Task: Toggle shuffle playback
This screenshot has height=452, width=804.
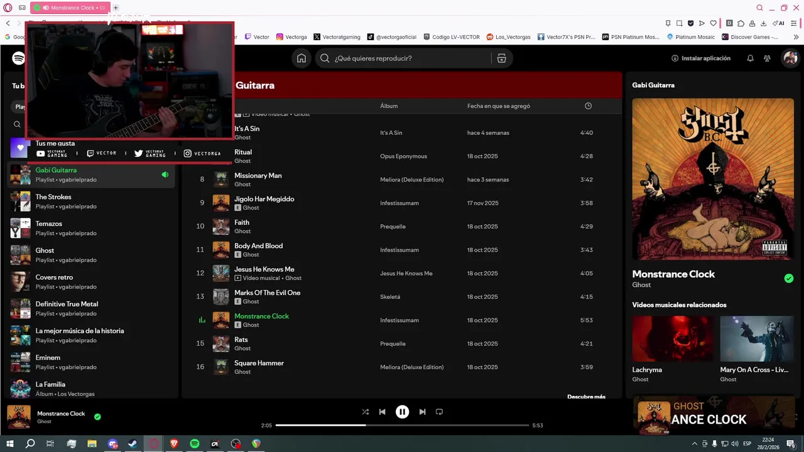Action: coord(366,412)
